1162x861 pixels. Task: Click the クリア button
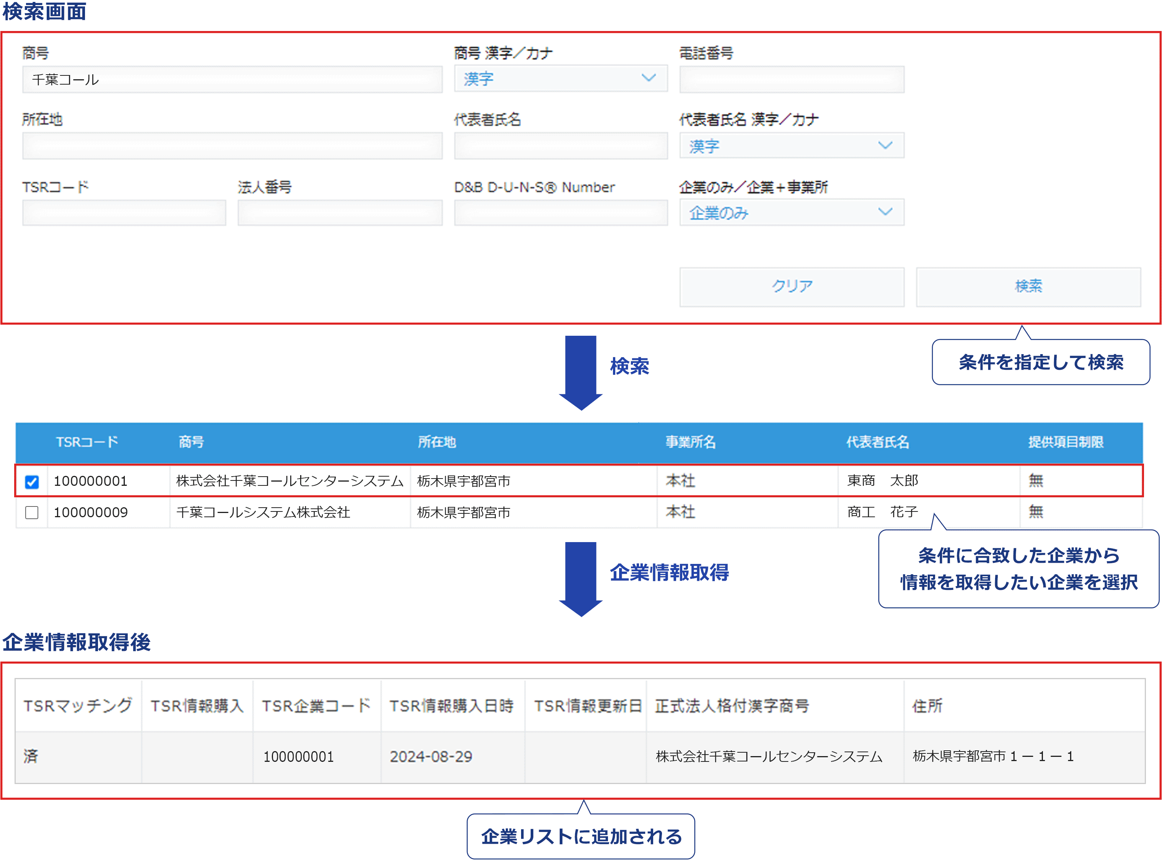coord(791,287)
